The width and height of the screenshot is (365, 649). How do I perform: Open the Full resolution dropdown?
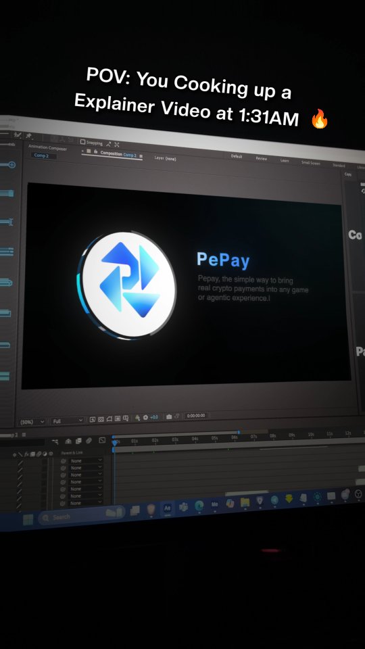[68, 421]
